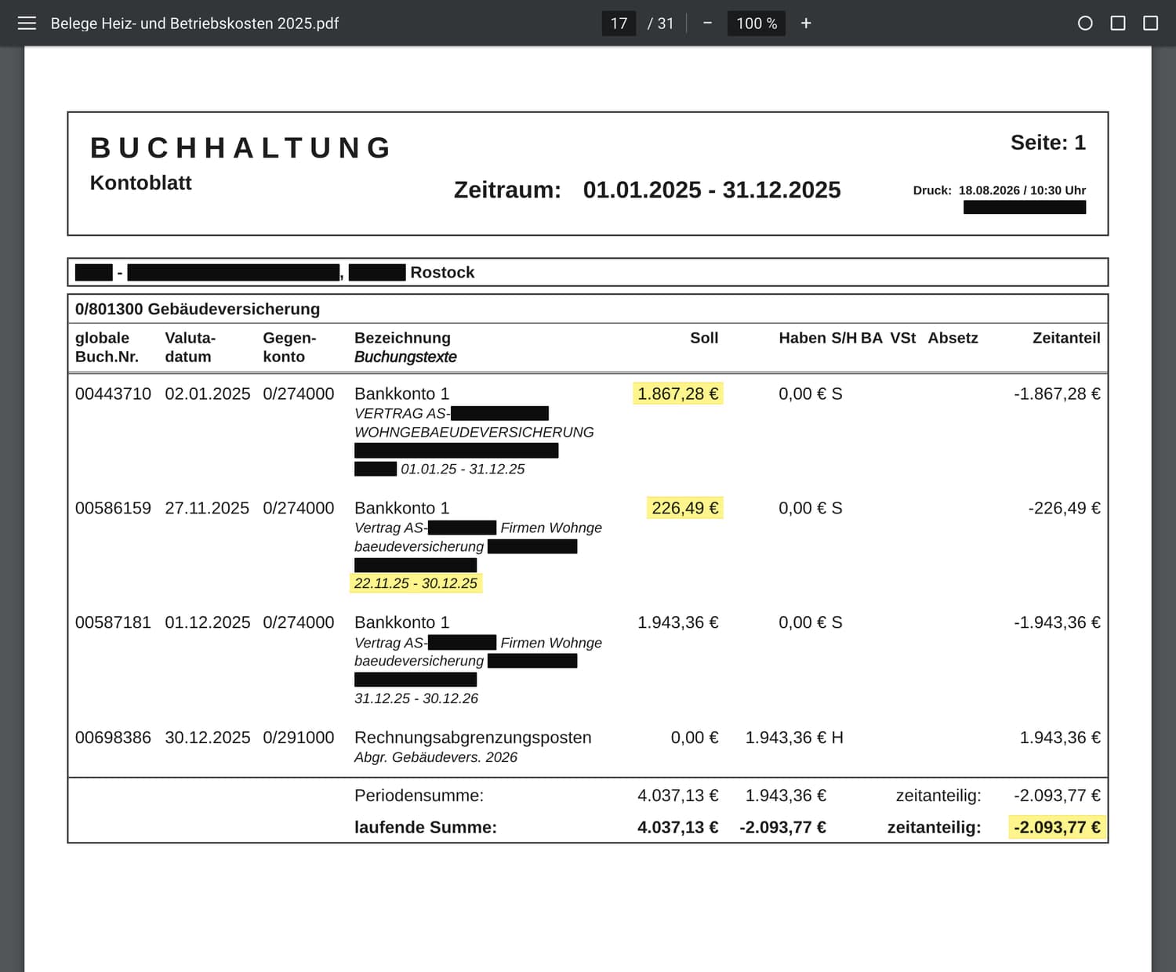This screenshot has width=1176, height=972.
Task: Click the circle icon in the toolbar
Action: [x=1085, y=24]
